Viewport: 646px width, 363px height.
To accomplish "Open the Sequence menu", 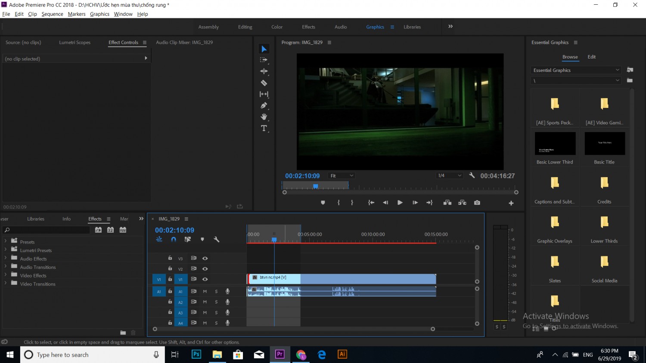I will pos(52,14).
